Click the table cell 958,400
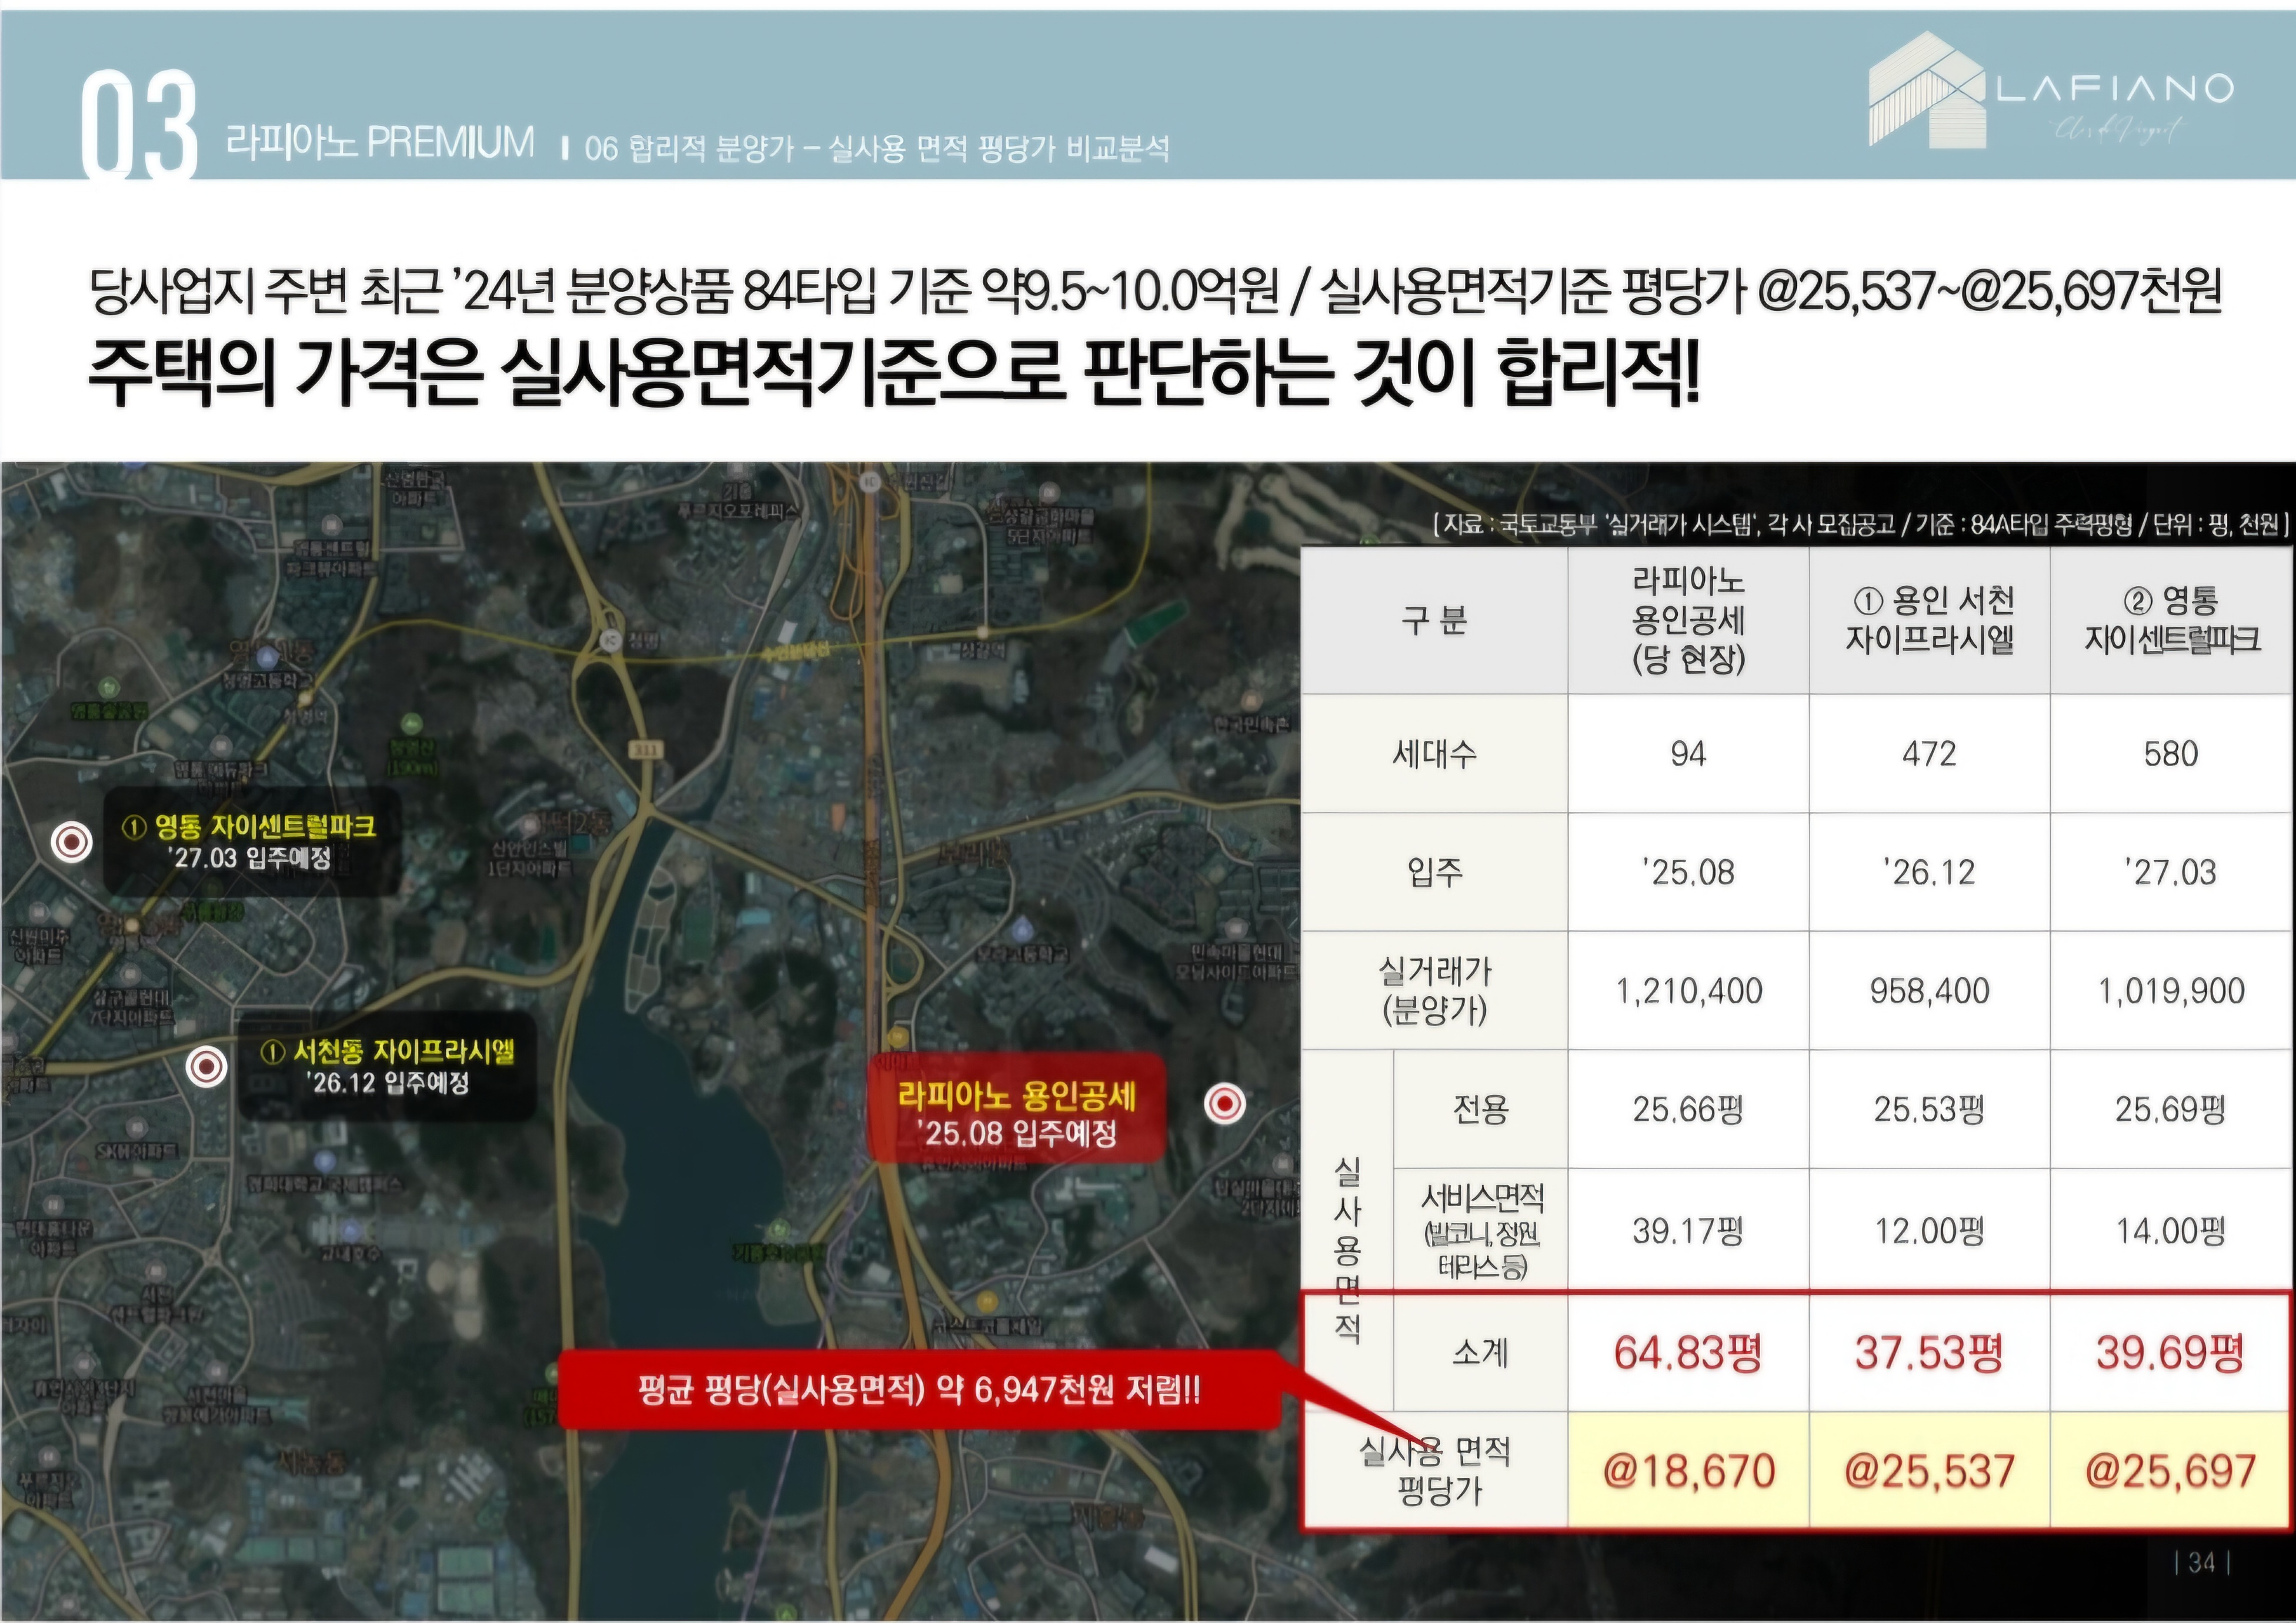The height and width of the screenshot is (1623, 2296). [x=1929, y=990]
